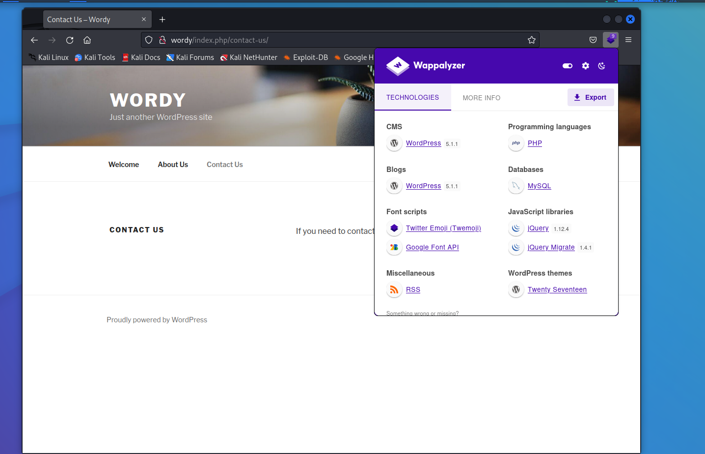
Task: Open a new browser tab
Action: [x=163, y=20]
